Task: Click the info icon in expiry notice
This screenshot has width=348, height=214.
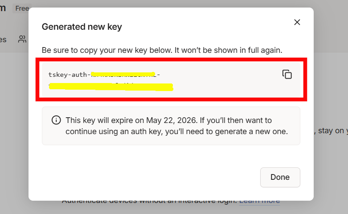Action: click(x=56, y=120)
